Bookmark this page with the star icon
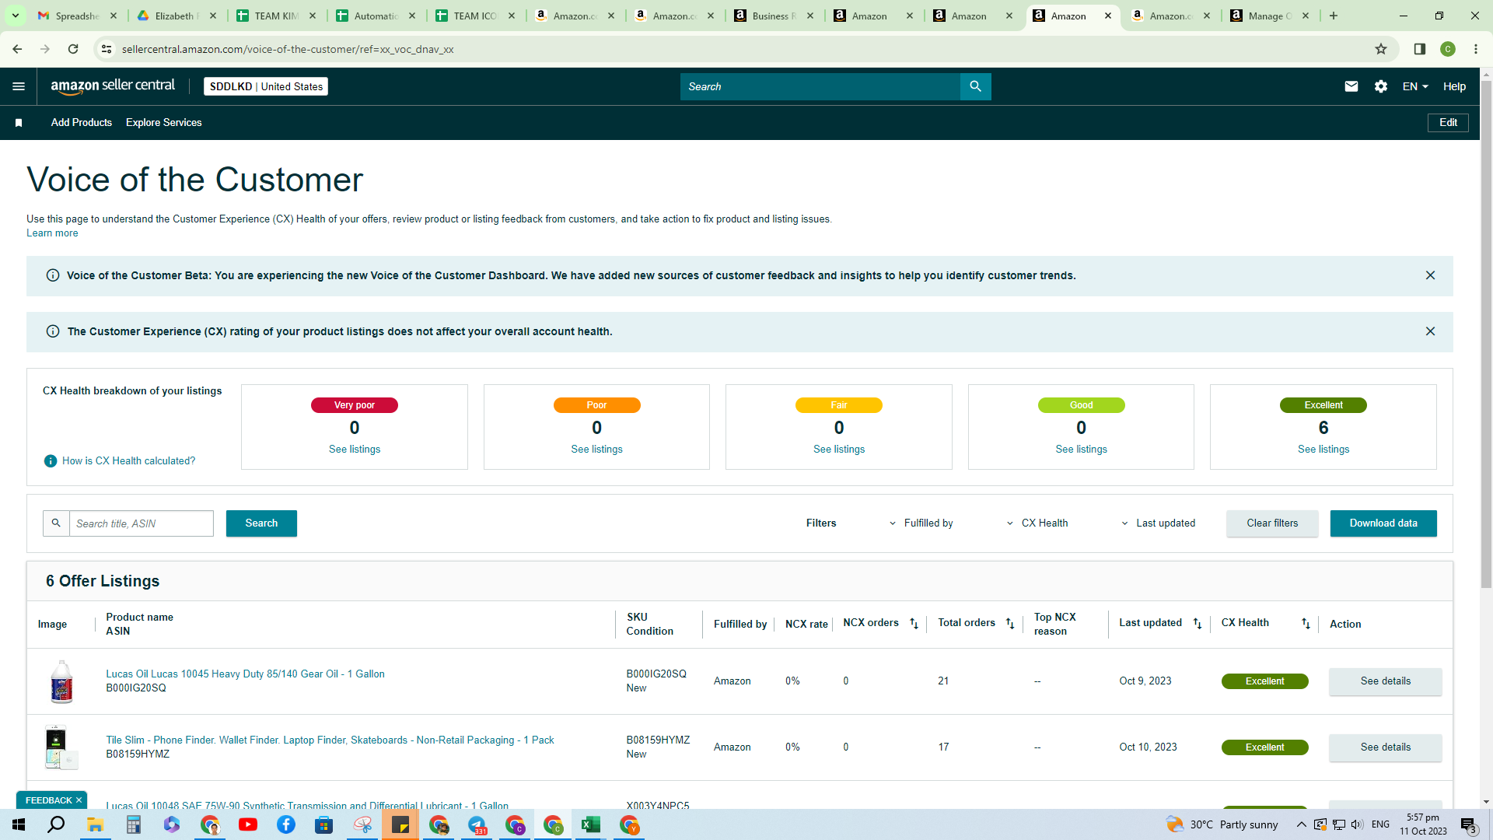1493x840 pixels. coord(1381,49)
